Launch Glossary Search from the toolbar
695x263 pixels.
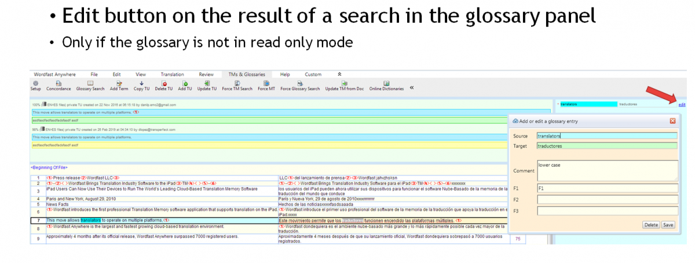[x=90, y=83]
